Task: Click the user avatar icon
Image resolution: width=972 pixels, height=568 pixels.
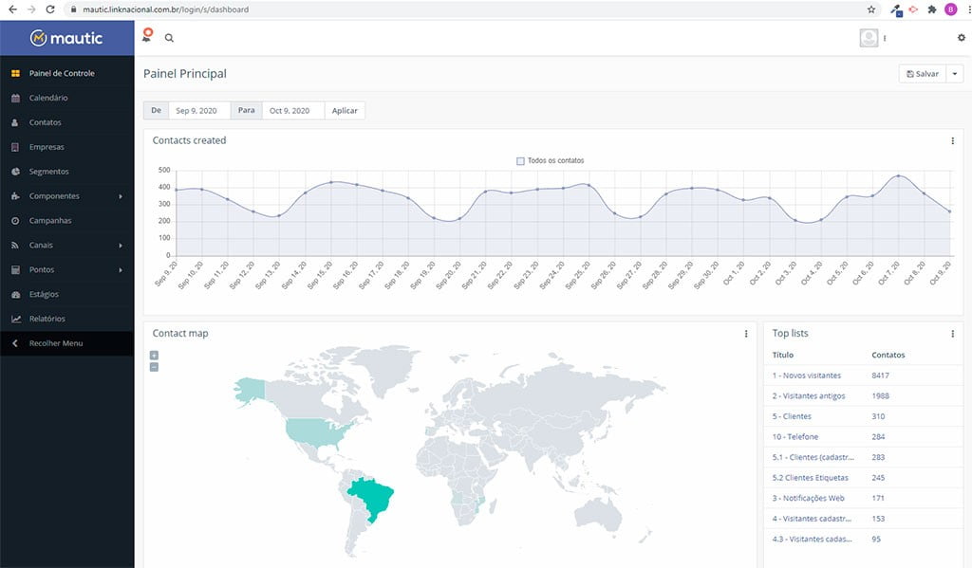Action: click(x=868, y=38)
